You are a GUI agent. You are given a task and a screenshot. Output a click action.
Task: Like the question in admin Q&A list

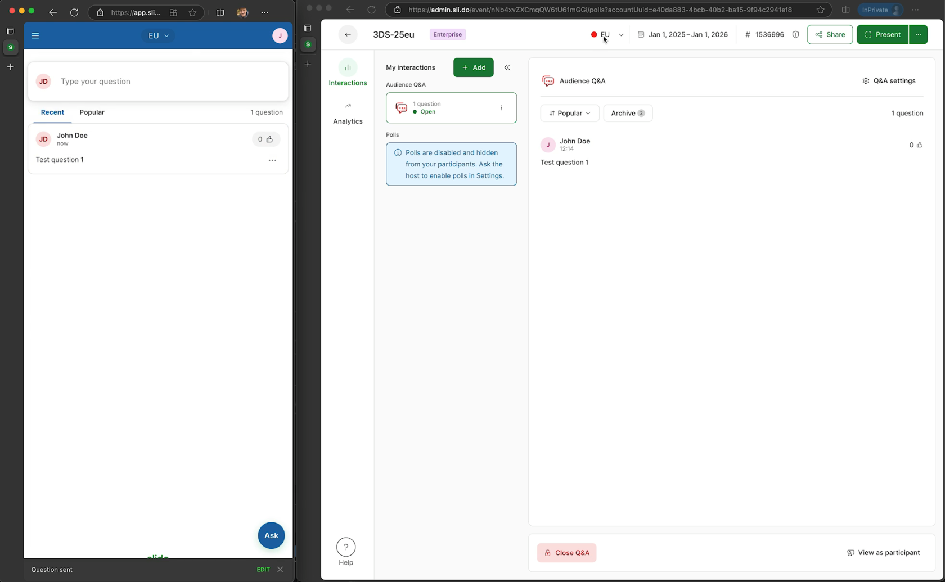pyautogui.click(x=919, y=145)
